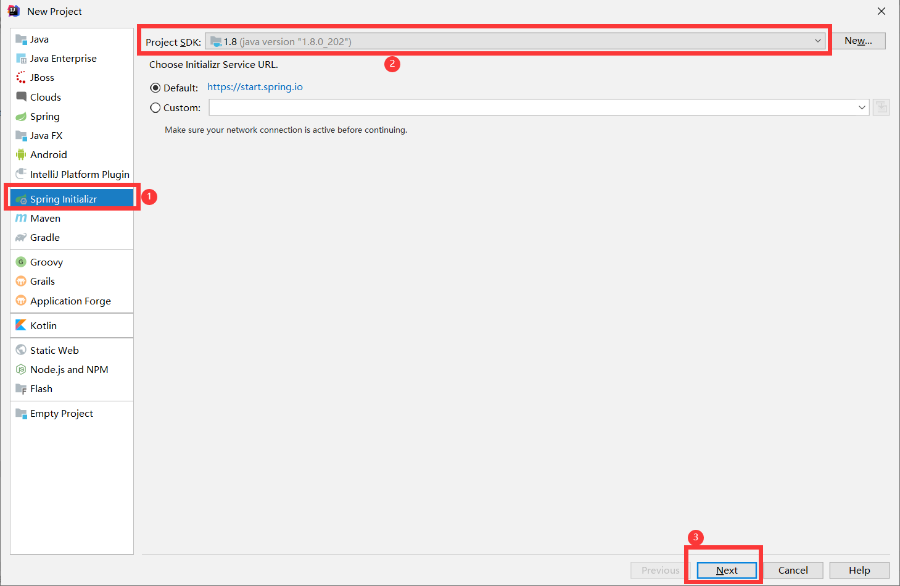
Task: Select Static Web entry
Action: (x=72, y=350)
